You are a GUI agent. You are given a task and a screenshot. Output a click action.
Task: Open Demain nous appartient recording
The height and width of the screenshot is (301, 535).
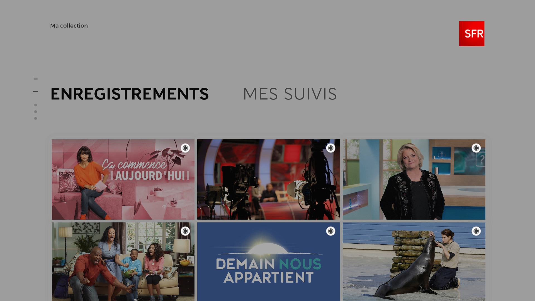[x=269, y=262]
